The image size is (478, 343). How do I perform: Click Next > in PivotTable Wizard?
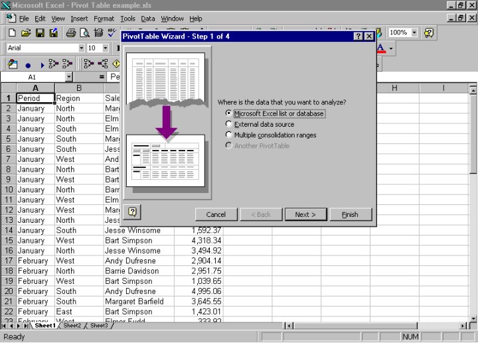click(305, 214)
